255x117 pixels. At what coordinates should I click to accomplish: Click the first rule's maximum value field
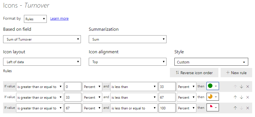pos(167,87)
